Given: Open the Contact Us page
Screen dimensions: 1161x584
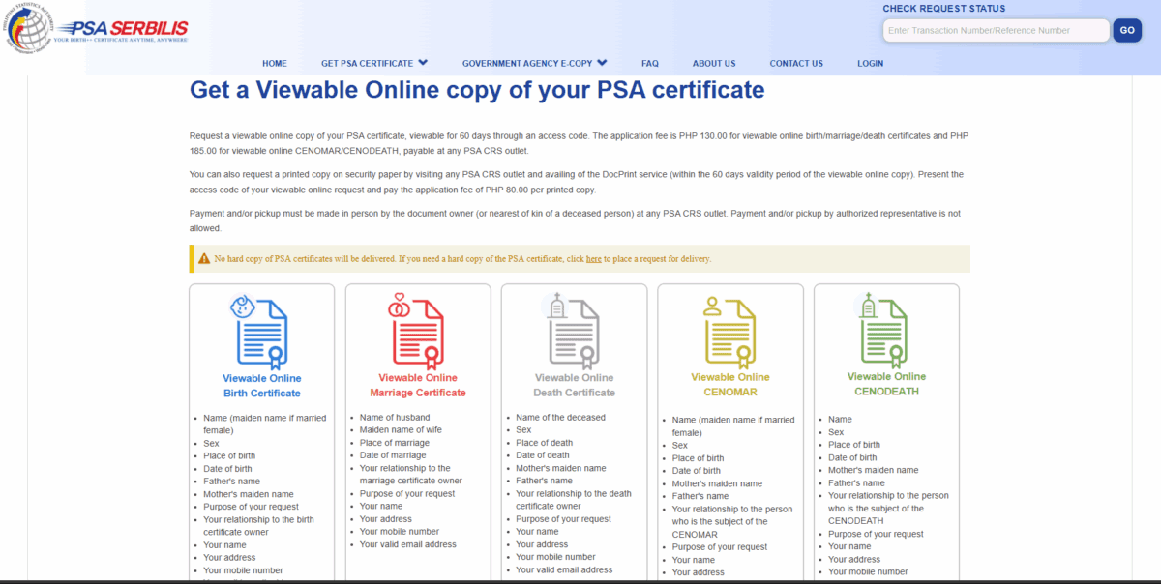Looking at the screenshot, I should pos(796,64).
